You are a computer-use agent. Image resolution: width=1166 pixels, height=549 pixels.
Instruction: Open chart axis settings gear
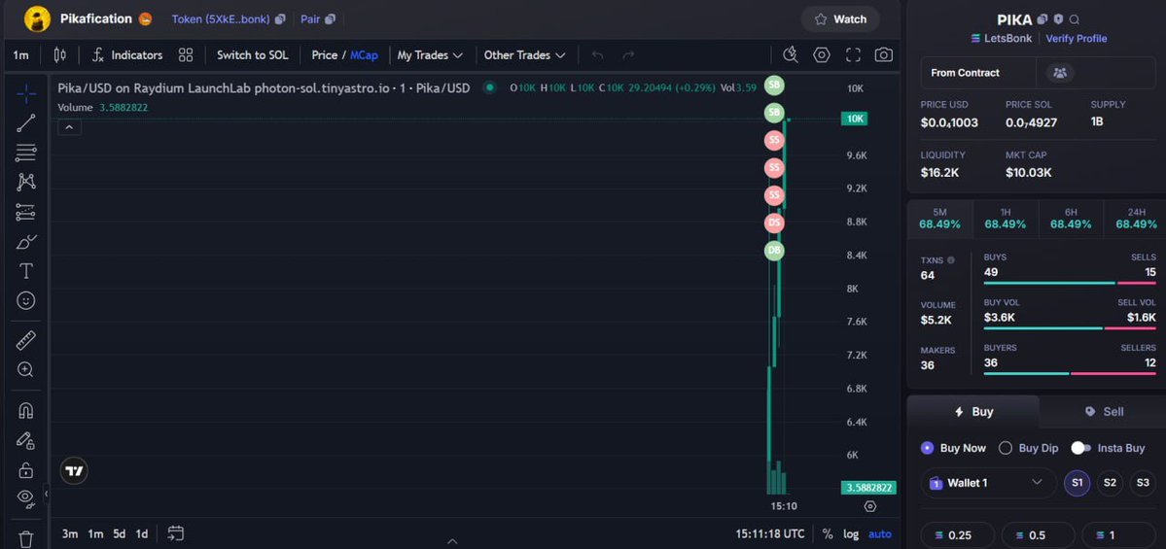pos(870,506)
